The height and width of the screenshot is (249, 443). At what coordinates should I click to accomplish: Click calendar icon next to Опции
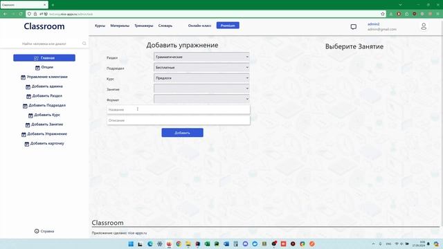[37, 68]
